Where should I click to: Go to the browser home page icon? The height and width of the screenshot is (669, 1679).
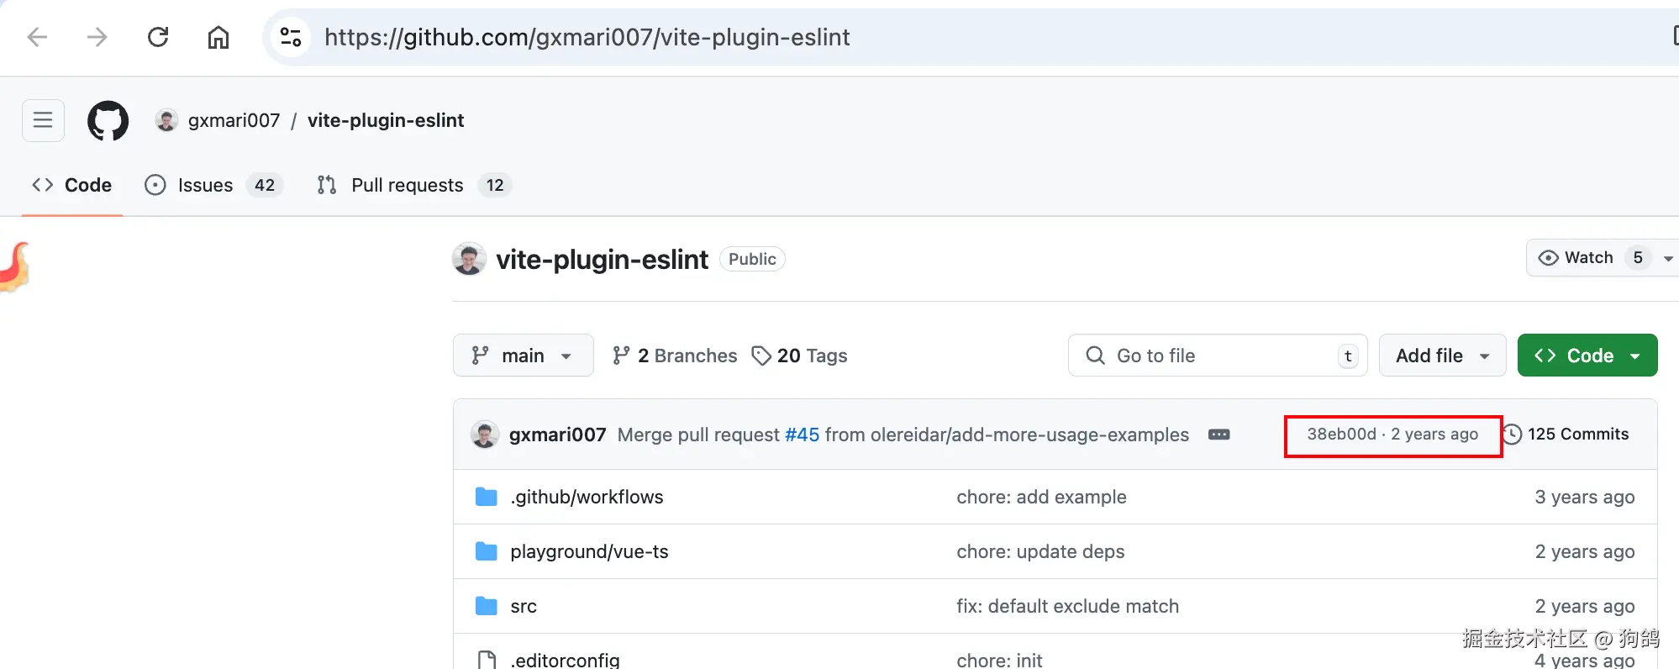pos(218,37)
